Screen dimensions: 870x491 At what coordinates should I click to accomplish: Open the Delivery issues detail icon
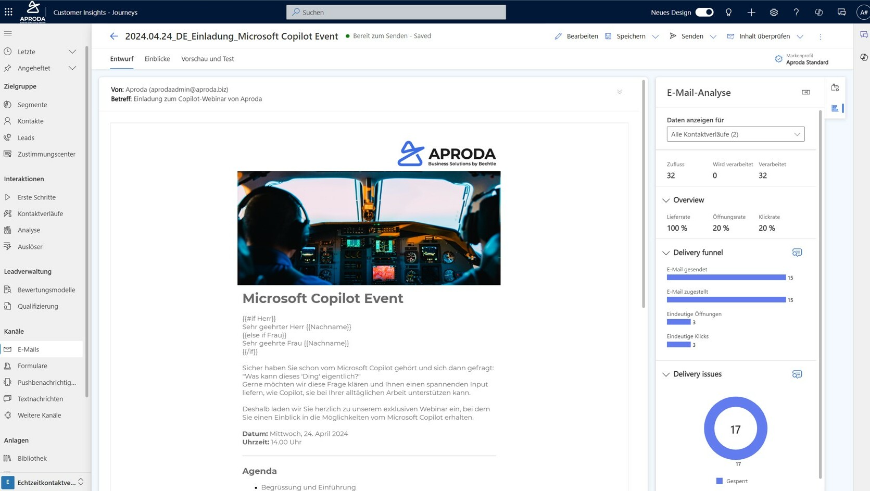(797, 374)
